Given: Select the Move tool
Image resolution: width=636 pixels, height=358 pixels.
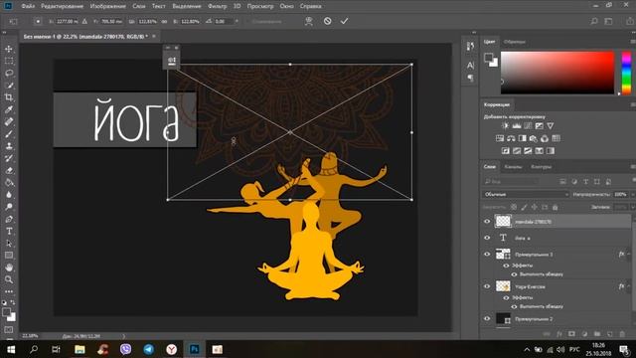Looking at the screenshot, I should click(x=9, y=49).
